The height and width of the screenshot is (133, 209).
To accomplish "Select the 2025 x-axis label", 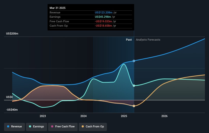I will [124, 116].
